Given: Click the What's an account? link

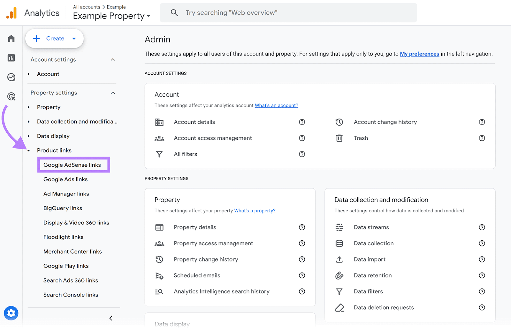Looking at the screenshot, I should [x=276, y=105].
